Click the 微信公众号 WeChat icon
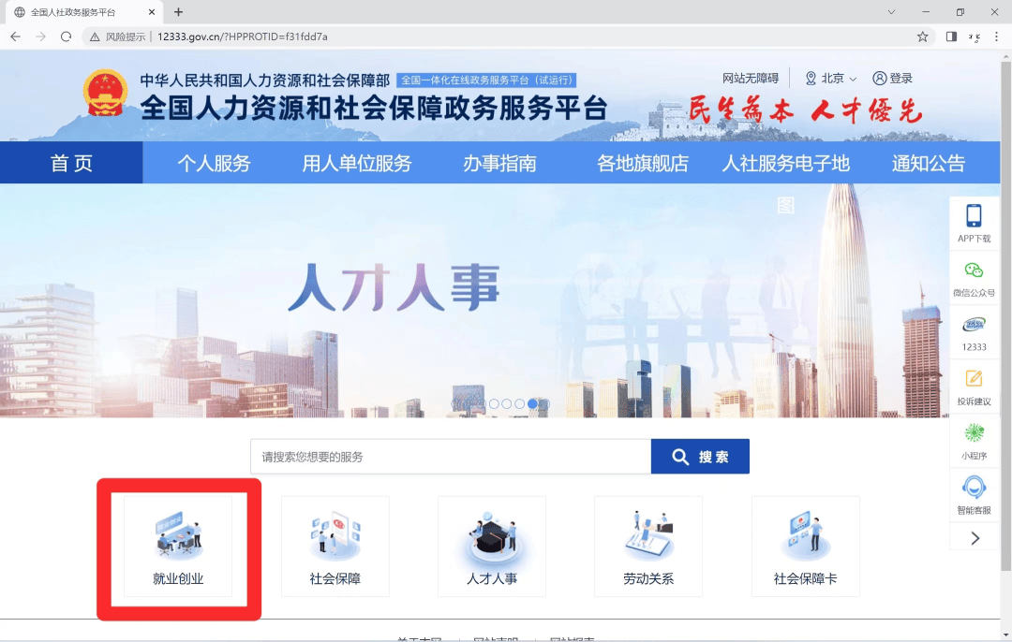The height and width of the screenshot is (642, 1012). 974,278
